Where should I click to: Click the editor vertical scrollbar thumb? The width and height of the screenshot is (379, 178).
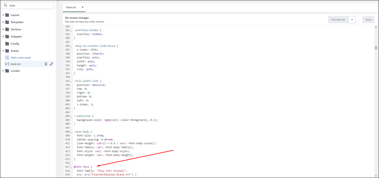click(376, 48)
